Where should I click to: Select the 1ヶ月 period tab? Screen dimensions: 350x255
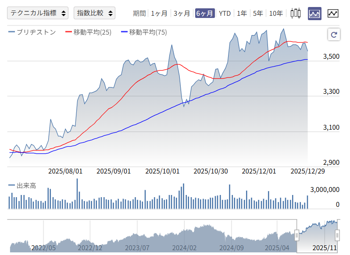point(159,13)
